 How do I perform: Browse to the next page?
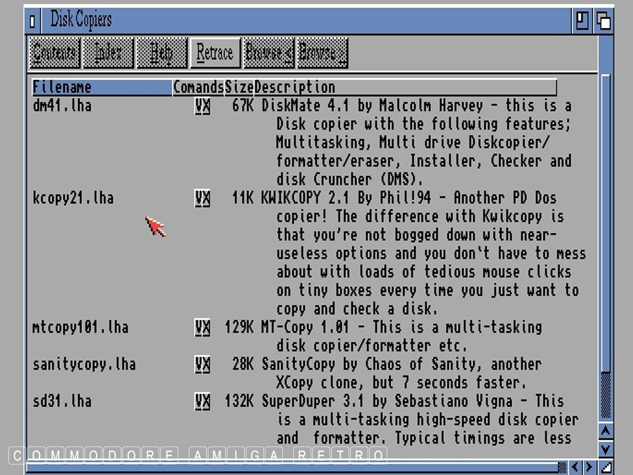pyautogui.click(x=322, y=53)
